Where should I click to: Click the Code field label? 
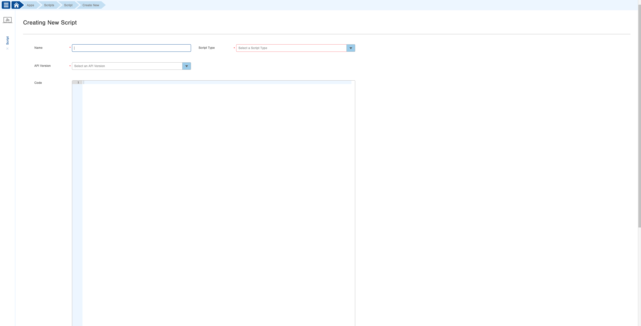coord(38,83)
